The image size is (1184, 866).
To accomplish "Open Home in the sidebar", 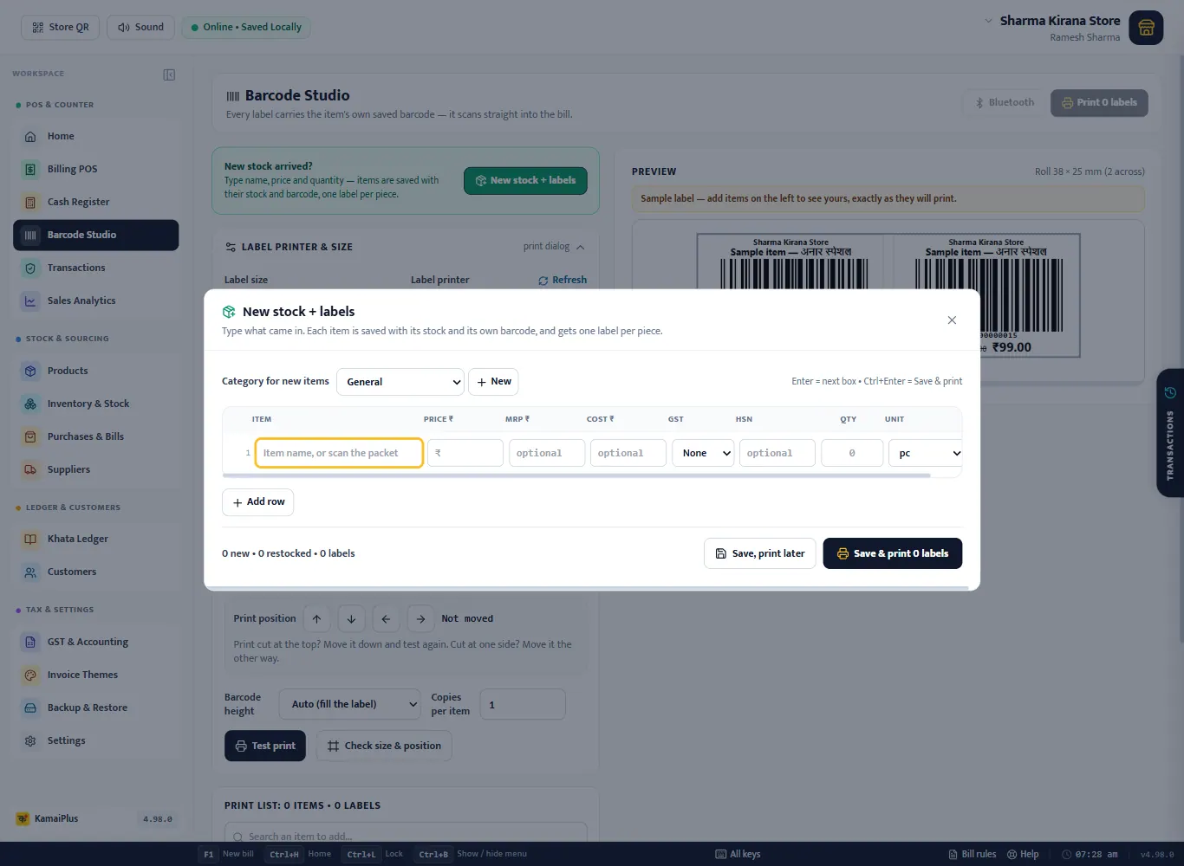I will [96, 136].
